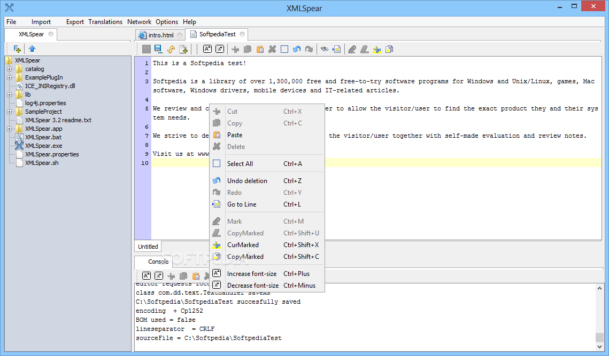Choose Decrease font-size in the context menu
Screen dimensions: 609x356
(x=267, y=286)
